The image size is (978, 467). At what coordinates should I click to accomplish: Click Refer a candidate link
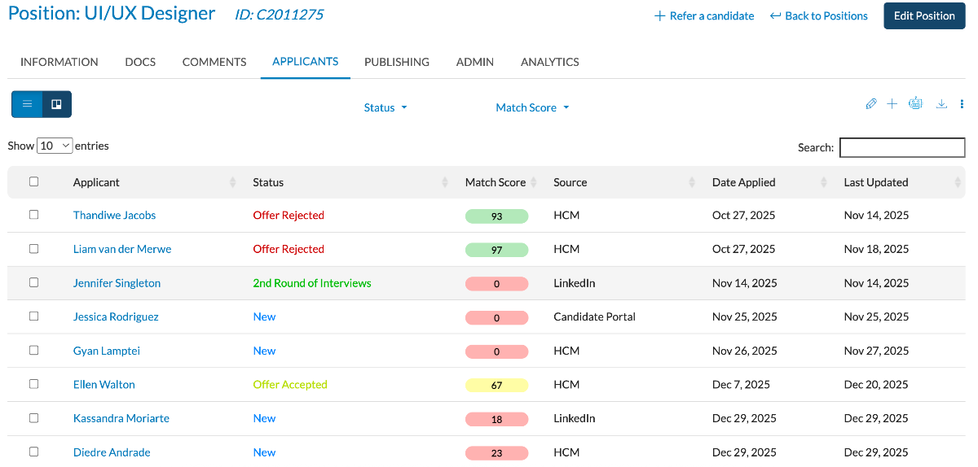[x=704, y=15]
